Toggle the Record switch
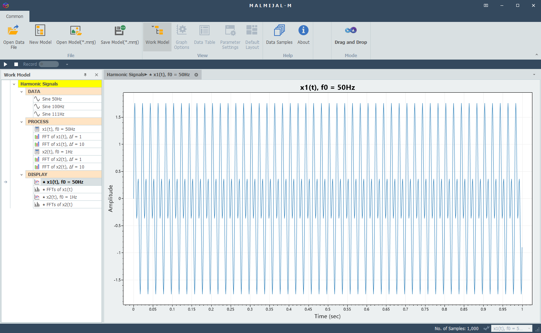The height and width of the screenshot is (333, 541). point(49,64)
